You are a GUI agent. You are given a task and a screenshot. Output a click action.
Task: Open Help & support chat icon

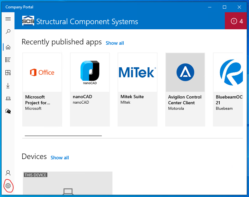click(8, 111)
